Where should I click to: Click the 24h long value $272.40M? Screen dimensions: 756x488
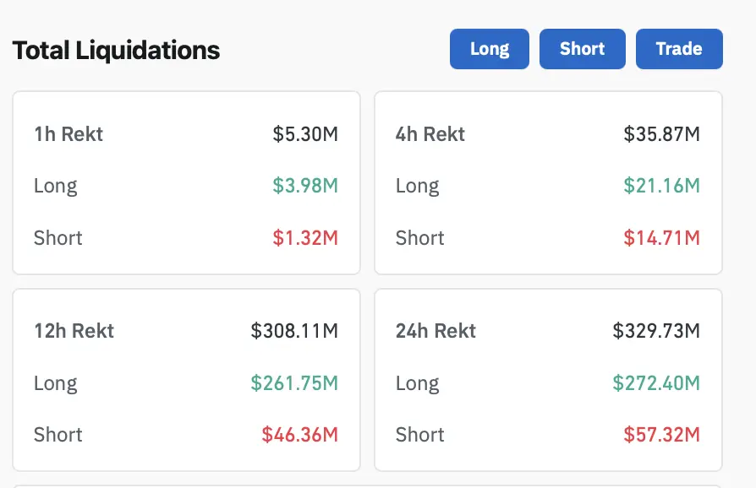pyautogui.click(x=656, y=383)
